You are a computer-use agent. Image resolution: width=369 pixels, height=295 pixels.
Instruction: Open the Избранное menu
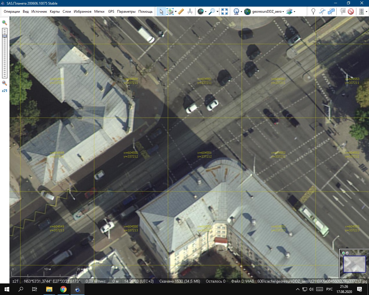[82, 12]
